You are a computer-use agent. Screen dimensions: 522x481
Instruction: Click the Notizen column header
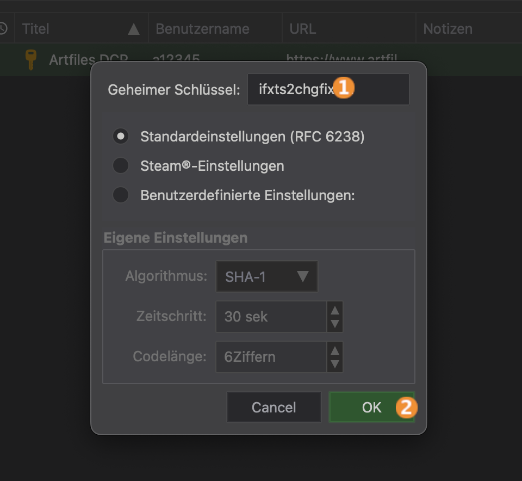point(448,29)
